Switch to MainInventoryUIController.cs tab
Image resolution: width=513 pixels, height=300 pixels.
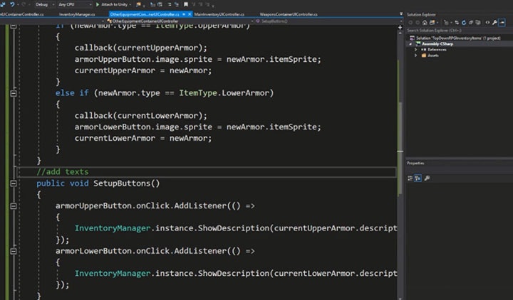[x=219, y=14]
